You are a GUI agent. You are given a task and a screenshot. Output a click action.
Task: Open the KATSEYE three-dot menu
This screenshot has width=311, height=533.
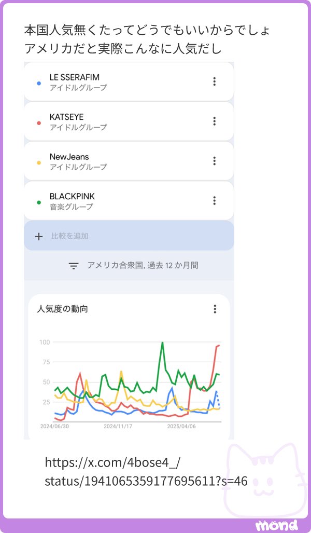click(x=214, y=121)
